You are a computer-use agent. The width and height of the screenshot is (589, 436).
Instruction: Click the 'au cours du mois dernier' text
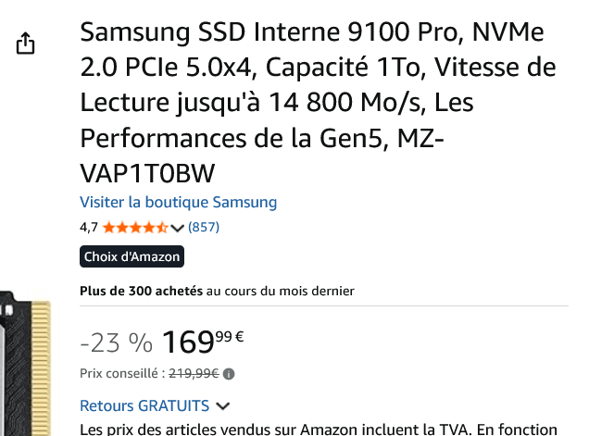pyautogui.click(x=280, y=291)
